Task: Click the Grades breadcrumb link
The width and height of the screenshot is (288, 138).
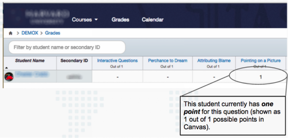Action: point(53,33)
